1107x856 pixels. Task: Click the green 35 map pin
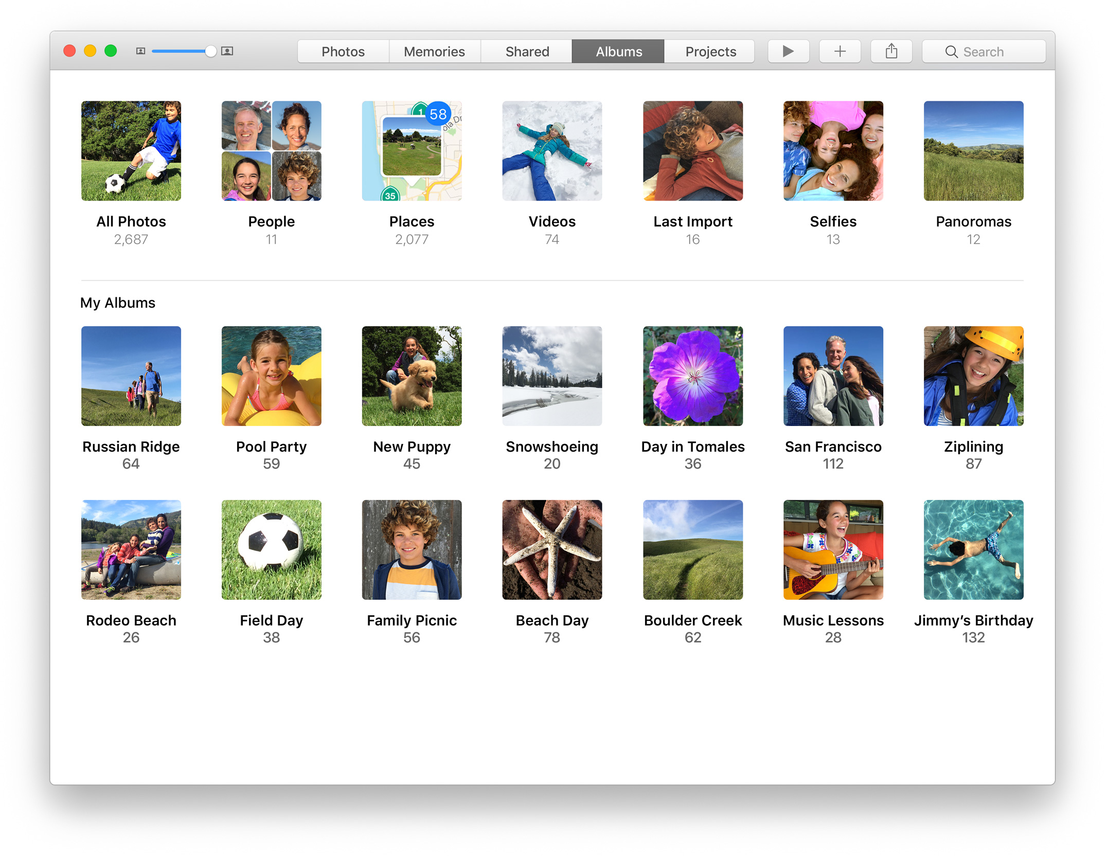click(390, 195)
